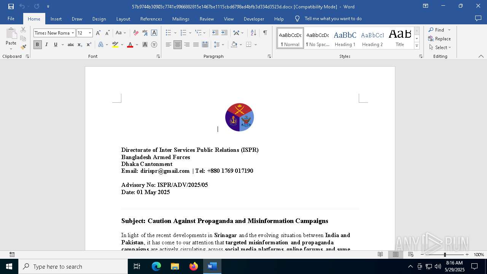Viewport: 487px width, 274px height.
Task: Apply the Title style
Action: [x=400, y=38]
